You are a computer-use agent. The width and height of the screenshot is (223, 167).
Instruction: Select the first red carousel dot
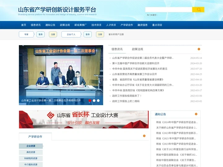(x=90, y=101)
